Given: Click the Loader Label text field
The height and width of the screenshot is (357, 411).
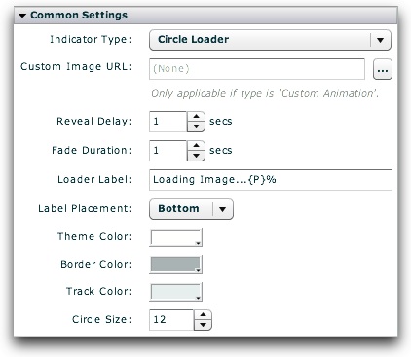Looking at the screenshot, I should click(x=271, y=180).
